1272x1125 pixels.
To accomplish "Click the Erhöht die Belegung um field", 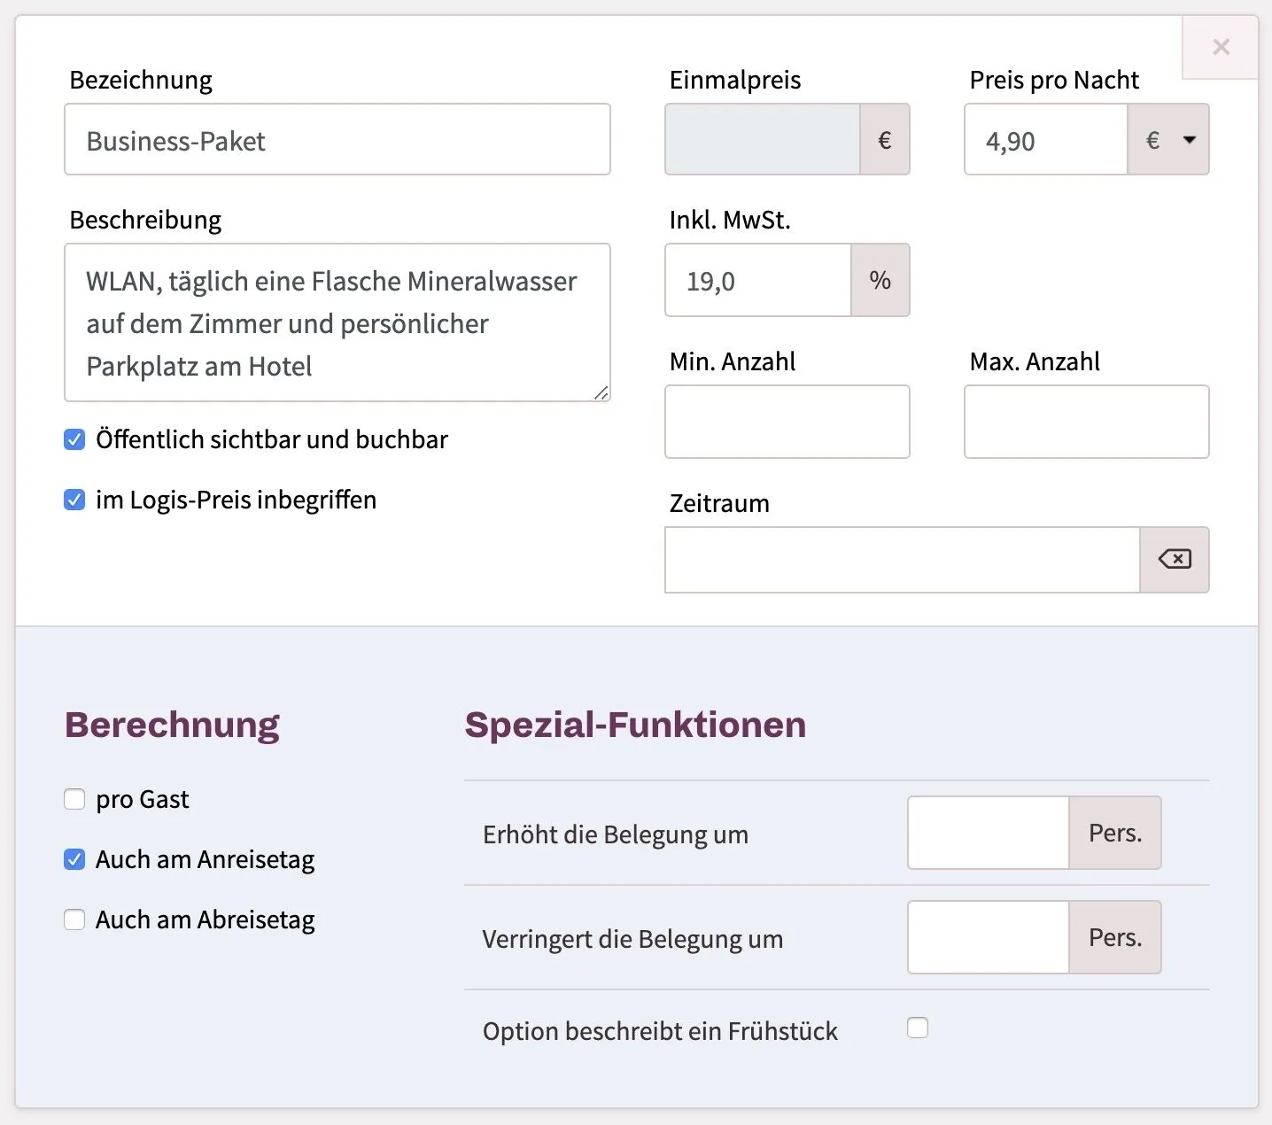I will pyautogui.click(x=989, y=833).
